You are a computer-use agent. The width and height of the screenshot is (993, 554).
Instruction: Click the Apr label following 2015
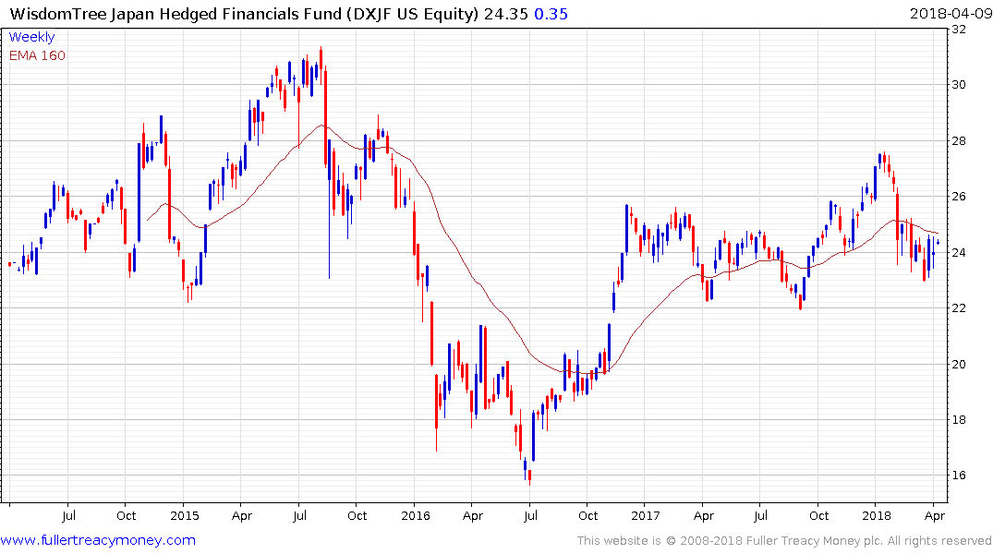(242, 515)
